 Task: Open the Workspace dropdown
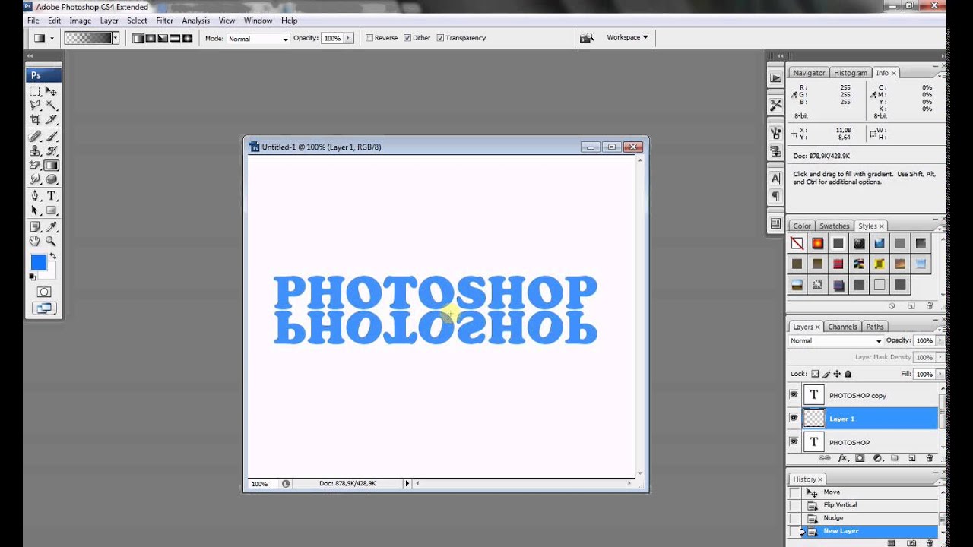coord(627,37)
